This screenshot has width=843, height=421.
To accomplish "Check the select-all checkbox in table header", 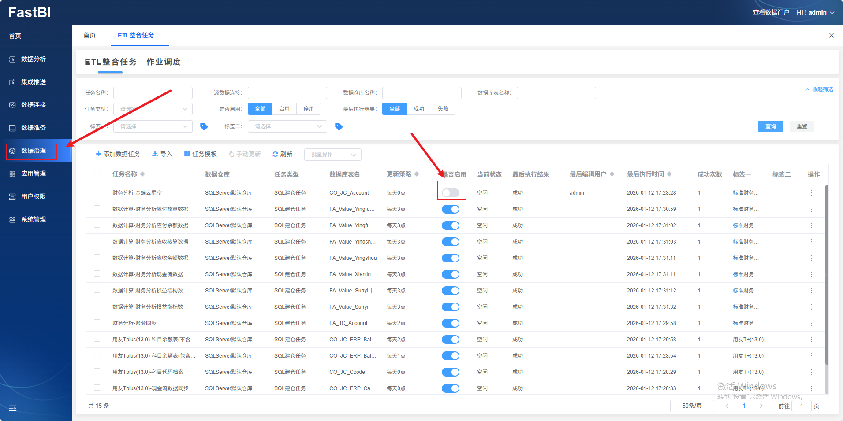I will [97, 174].
